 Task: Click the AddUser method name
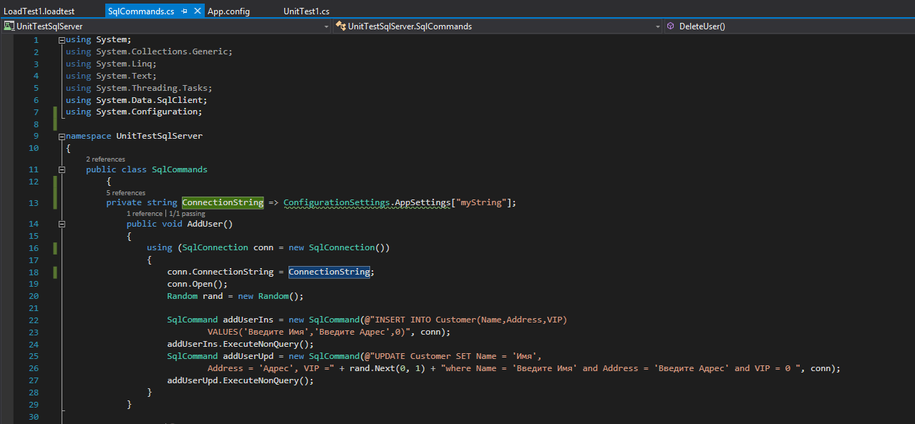point(205,224)
